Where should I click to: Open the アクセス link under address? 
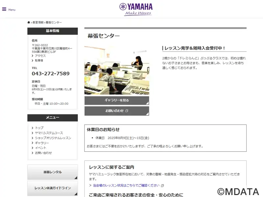[x=40, y=56]
